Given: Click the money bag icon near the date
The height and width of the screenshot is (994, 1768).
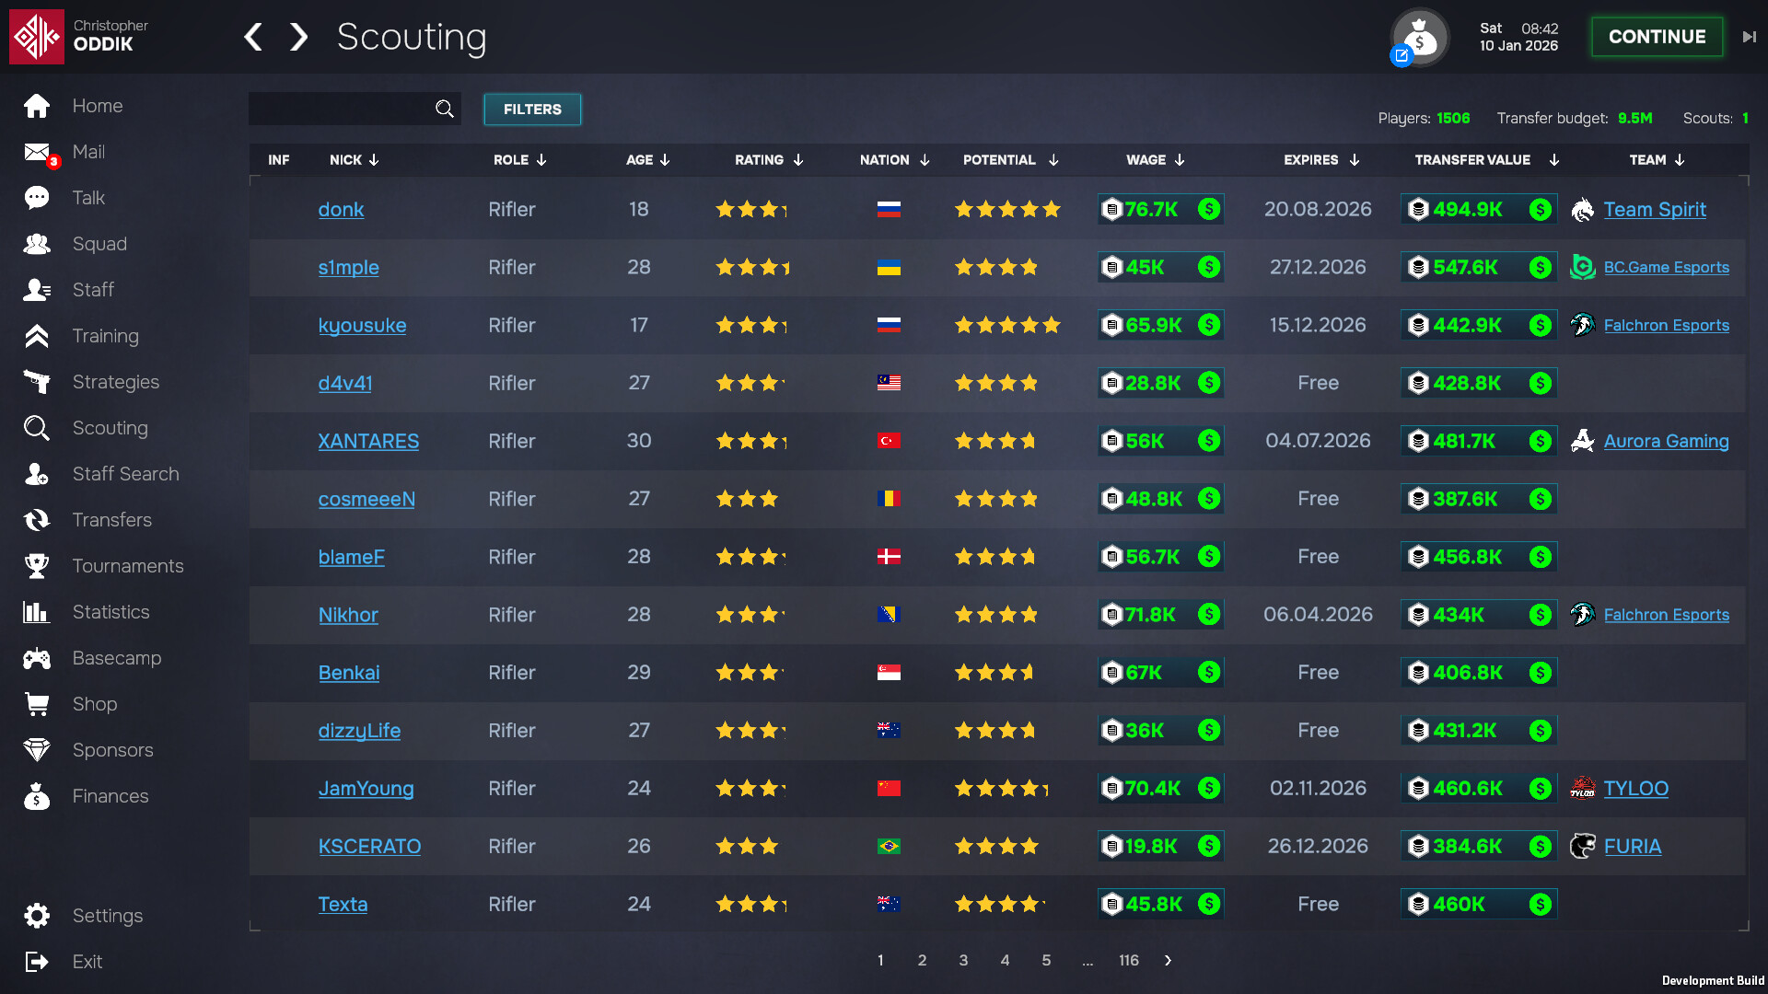Looking at the screenshot, I should pos(1419,38).
